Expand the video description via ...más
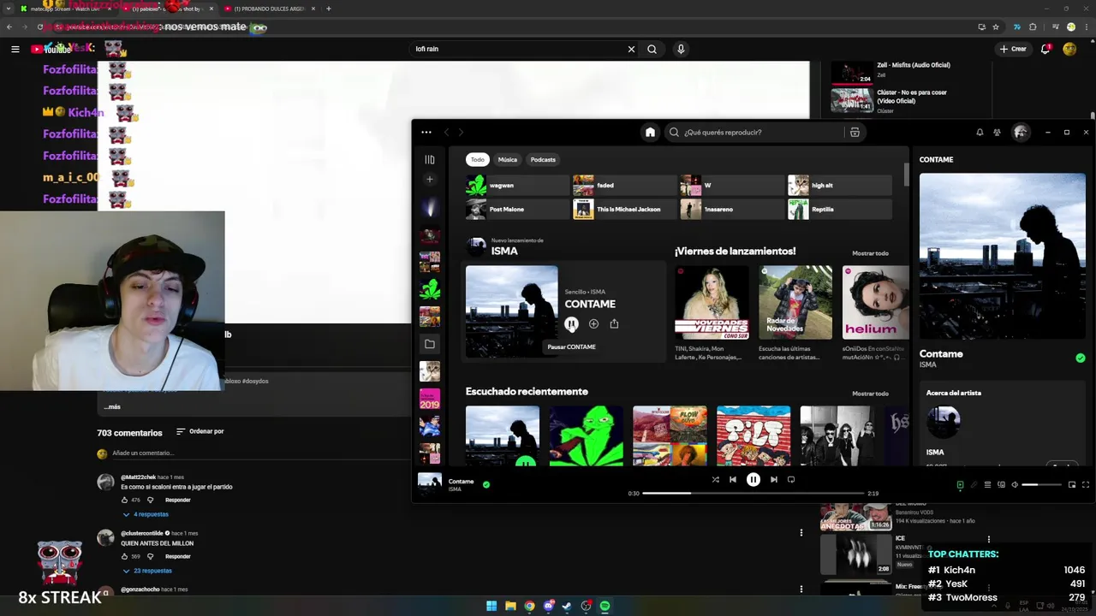 click(x=112, y=407)
